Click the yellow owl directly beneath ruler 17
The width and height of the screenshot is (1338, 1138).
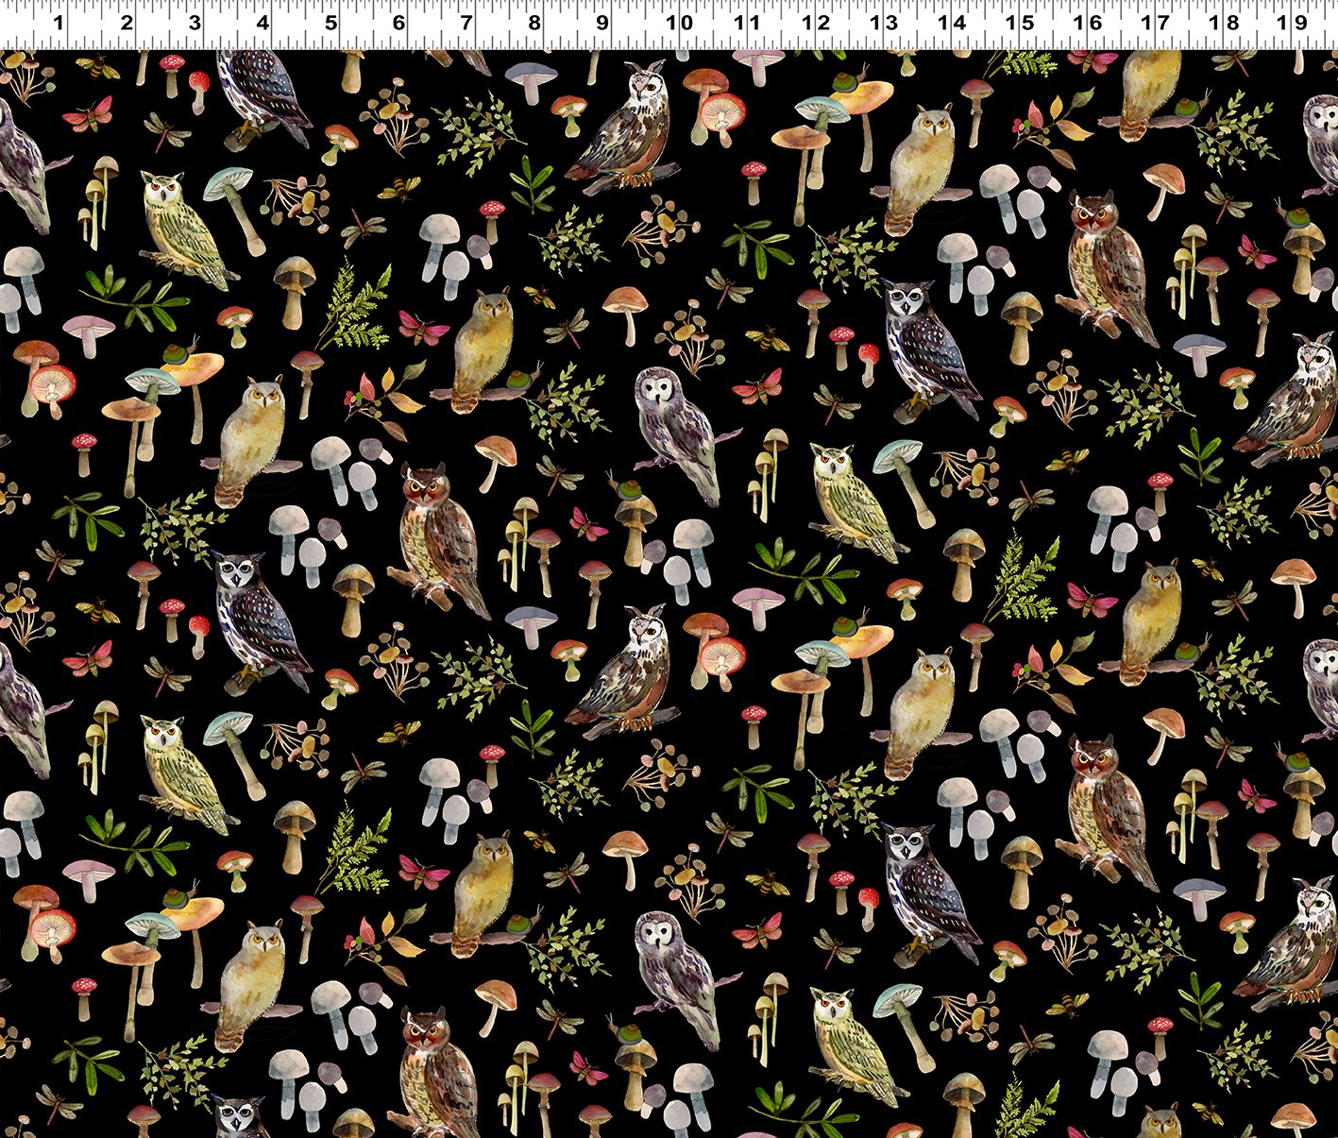1149,91
